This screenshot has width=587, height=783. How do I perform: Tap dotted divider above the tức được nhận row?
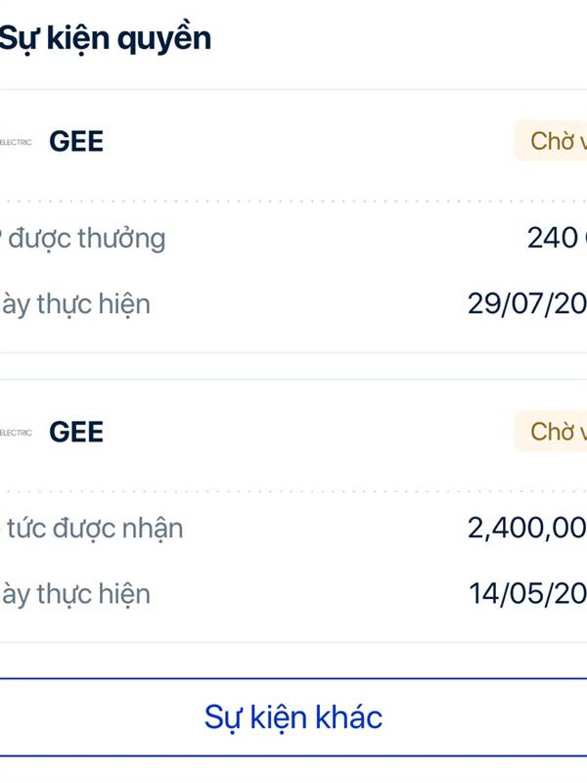point(293,491)
